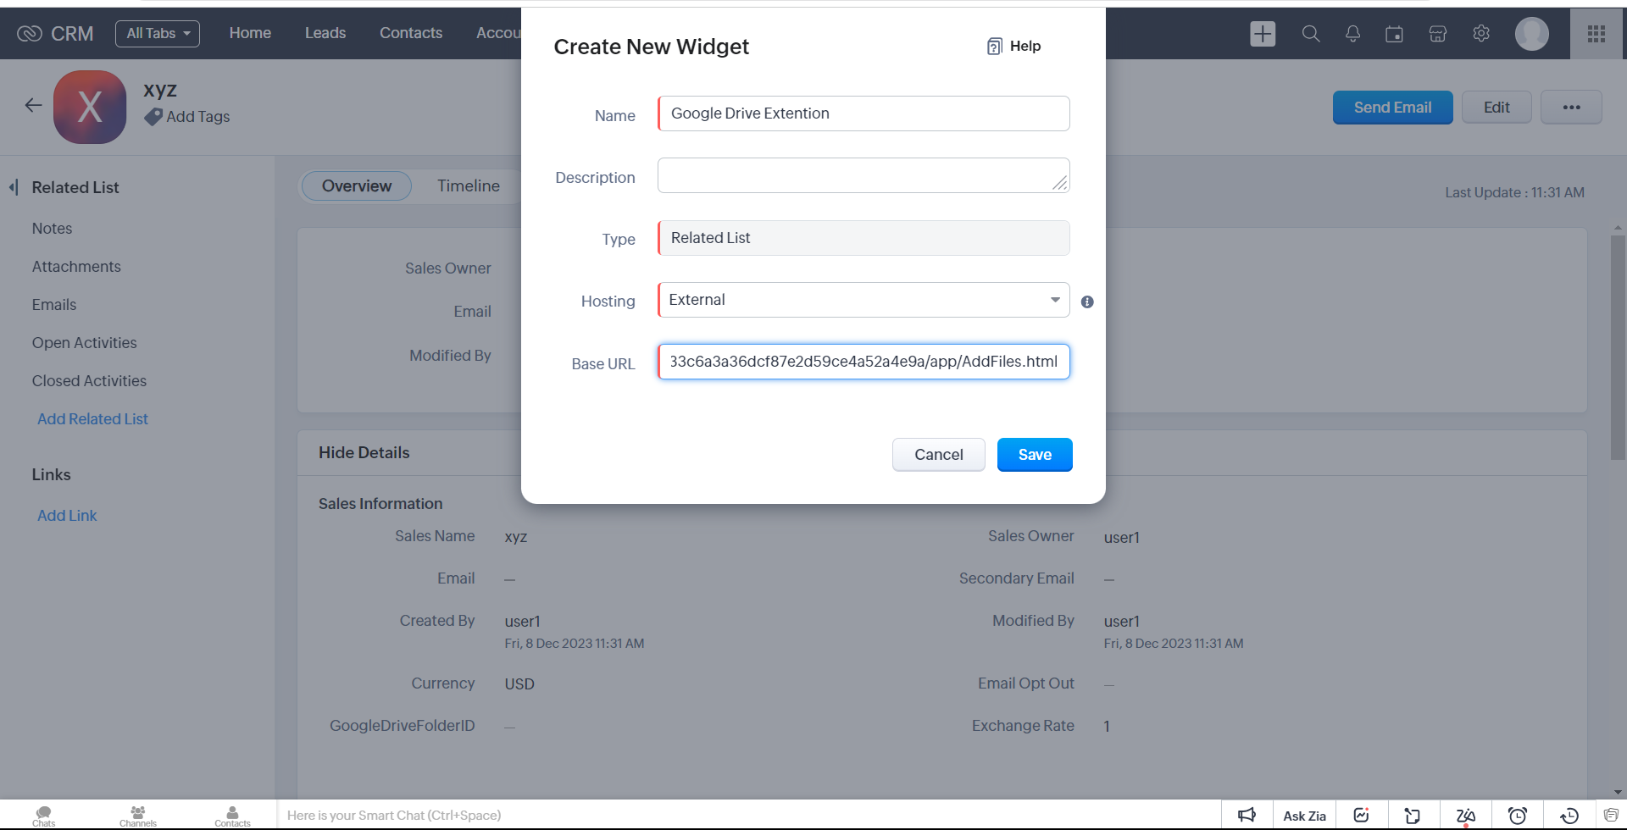1627x830 pixels.
Task: Click into the Description text field
Action: click(863, 175)
